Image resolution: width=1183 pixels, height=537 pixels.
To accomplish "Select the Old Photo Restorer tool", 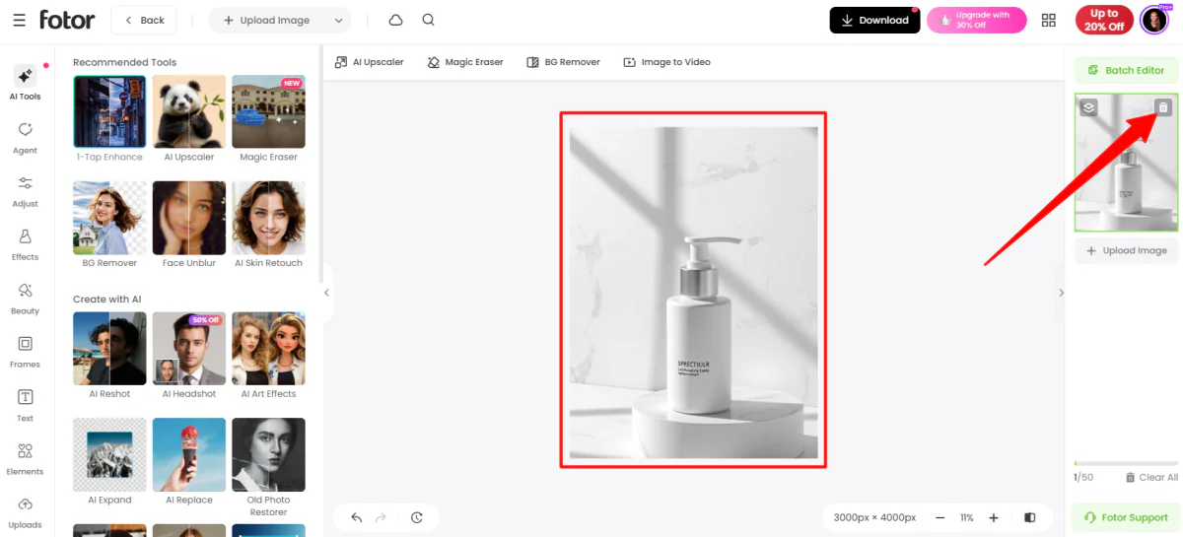I will tap(268, 468).
